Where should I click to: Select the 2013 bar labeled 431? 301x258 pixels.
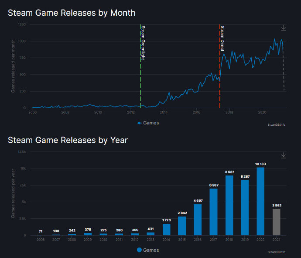150,234
